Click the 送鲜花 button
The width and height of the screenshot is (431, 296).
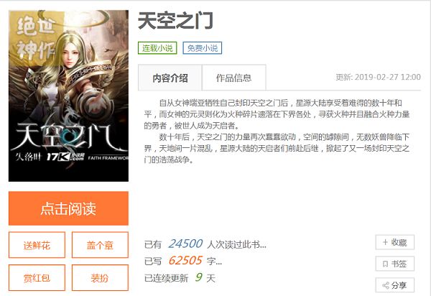click(37, 245)
